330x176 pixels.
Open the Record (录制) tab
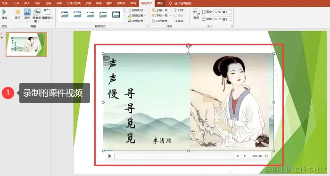(88, 3)
